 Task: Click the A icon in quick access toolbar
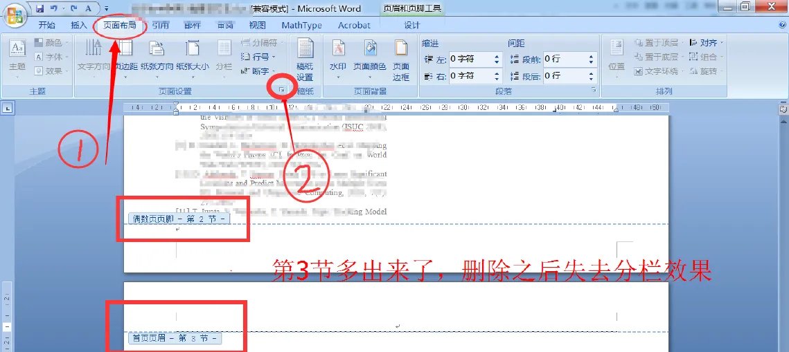pyautogui.click(x=89, y=8)
